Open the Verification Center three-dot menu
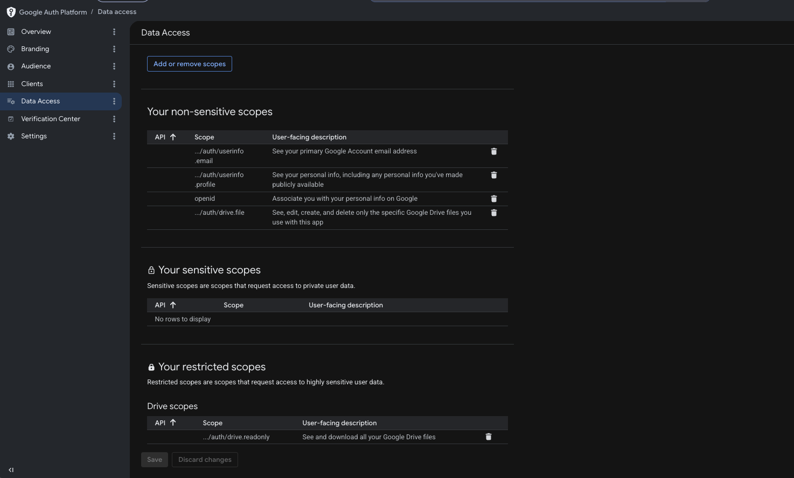794x478 pixels. pyautogui.click(x=114, y=119)
